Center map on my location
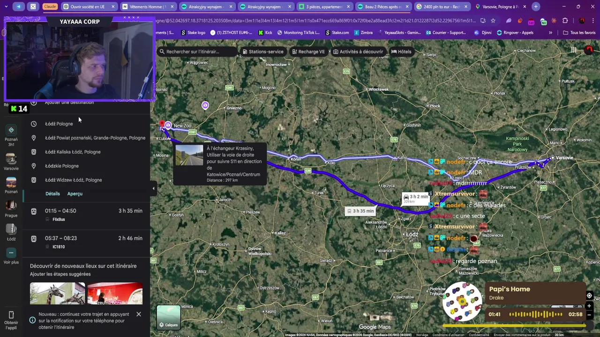Image resolution: width=600 pixels, height=337 pixels. (x=589, y=295)
